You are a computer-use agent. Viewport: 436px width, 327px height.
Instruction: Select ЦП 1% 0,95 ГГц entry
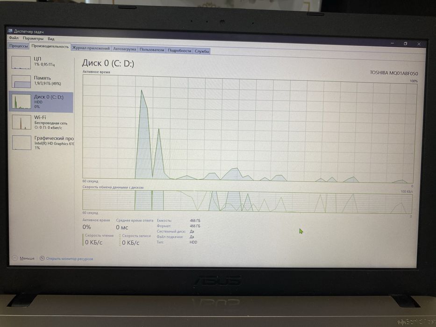point(42,62)
